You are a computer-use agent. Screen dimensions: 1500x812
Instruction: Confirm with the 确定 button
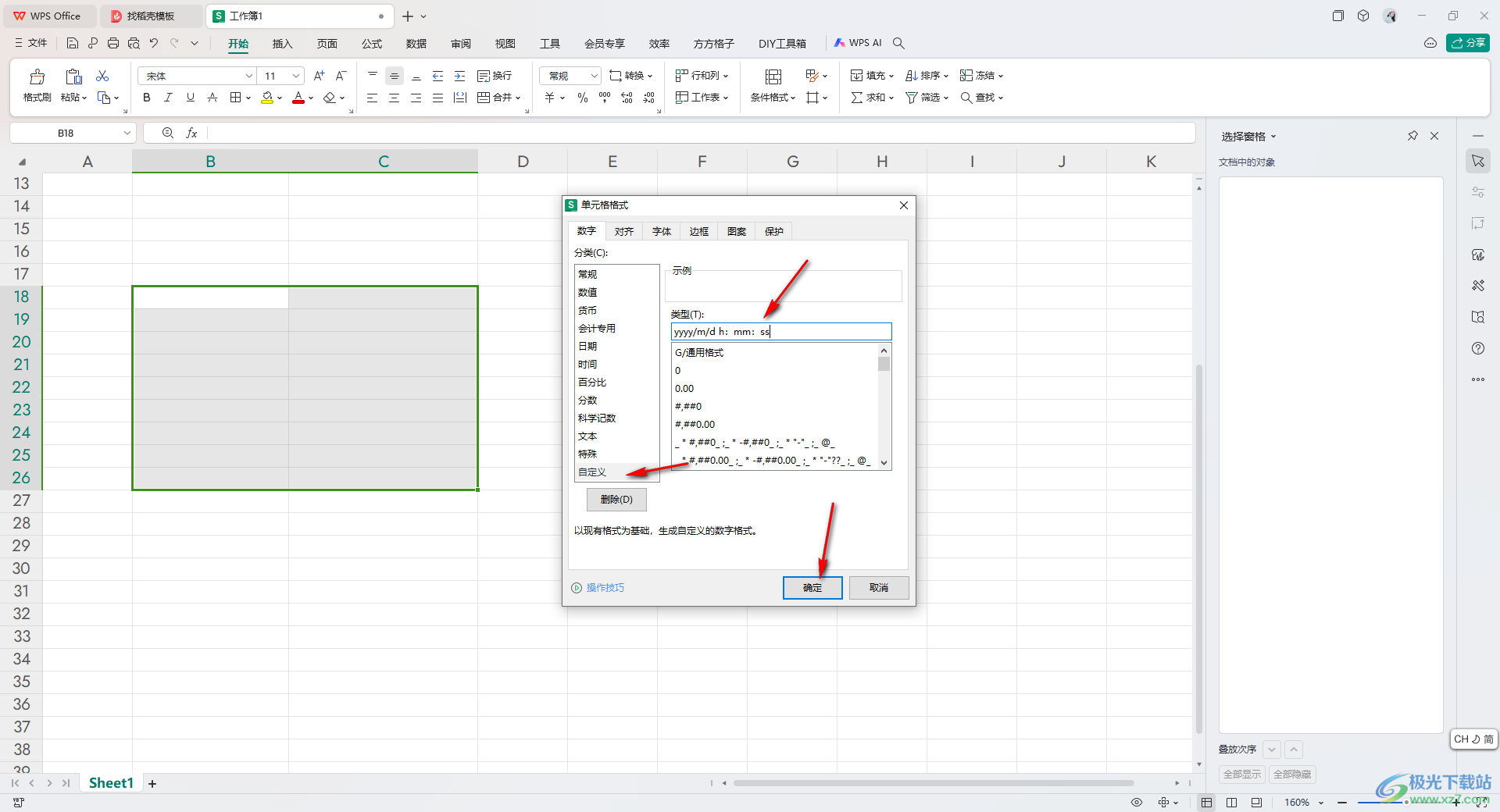(x=812, y=588)
